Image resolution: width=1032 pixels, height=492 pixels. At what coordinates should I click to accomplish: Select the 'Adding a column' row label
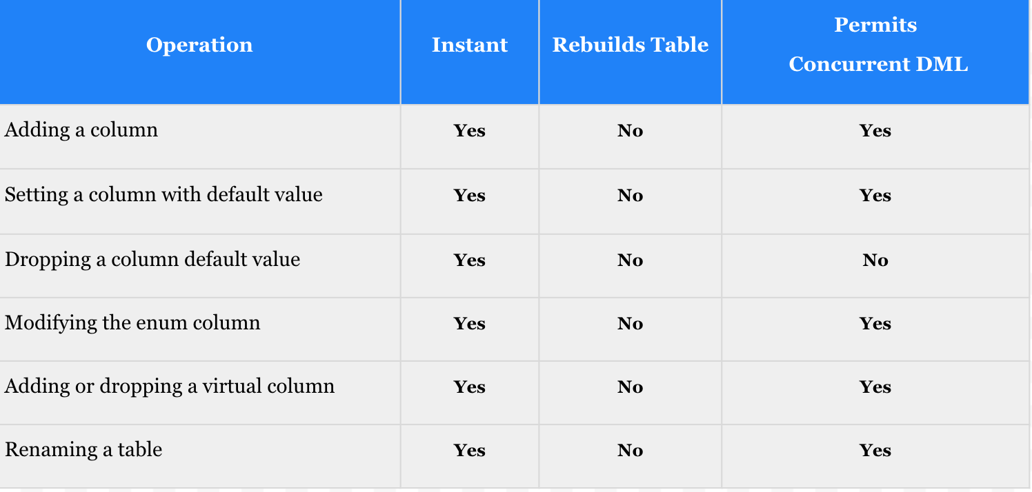[81, 130]
